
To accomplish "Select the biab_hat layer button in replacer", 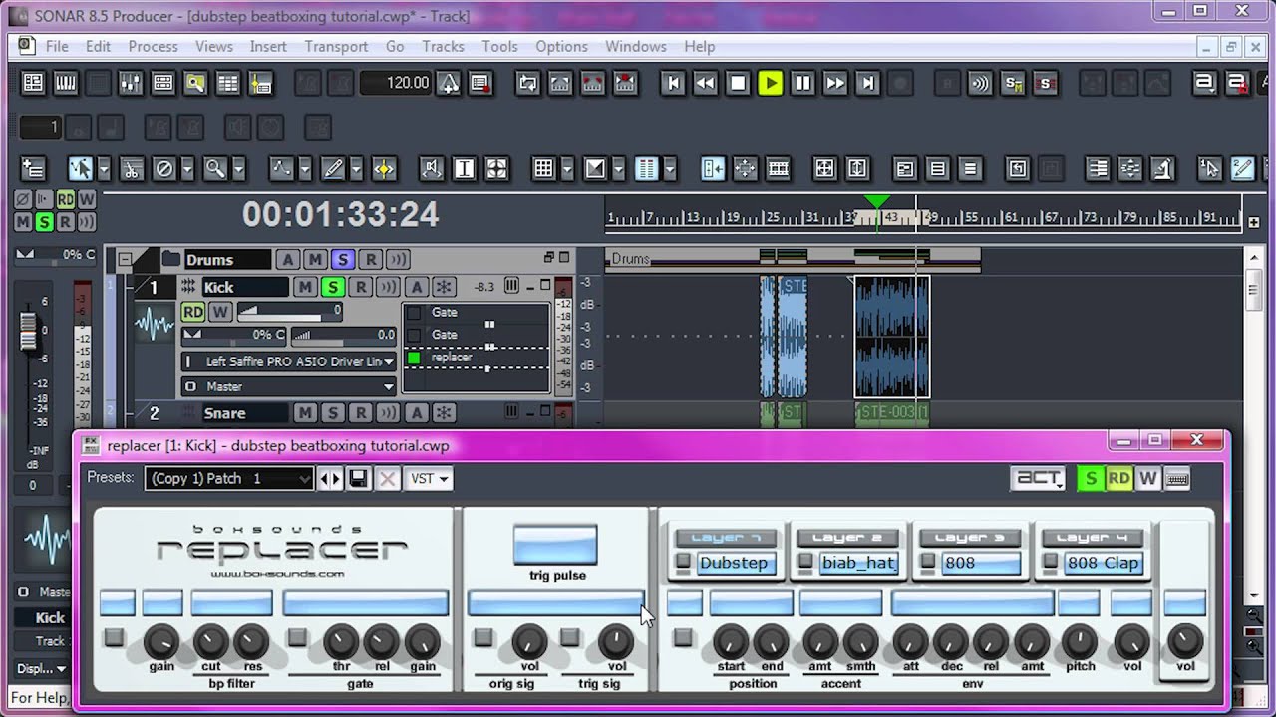I will 857,563.
